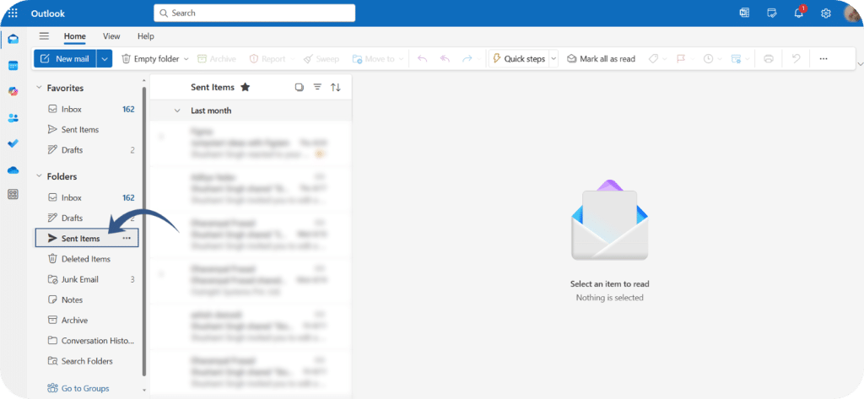
Task: Click the Empty folder button
Action: pyautogui.click(x=150, y=59)
